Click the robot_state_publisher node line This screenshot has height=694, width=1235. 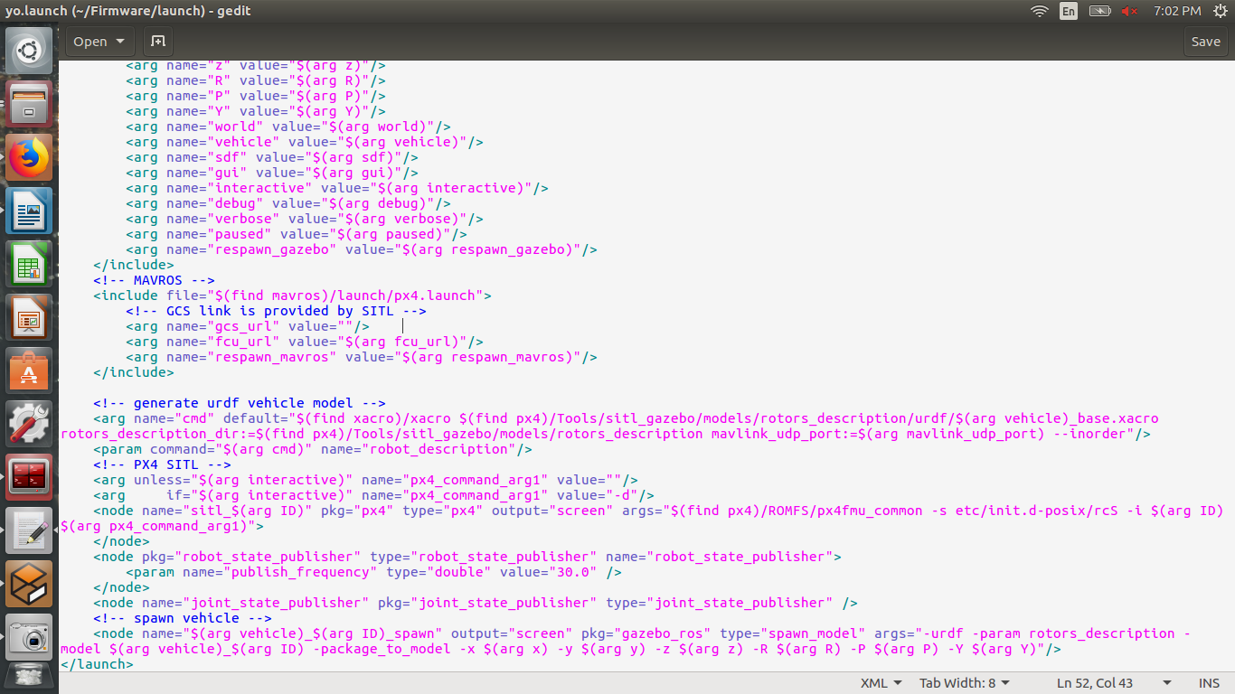(x=467, y=557)
